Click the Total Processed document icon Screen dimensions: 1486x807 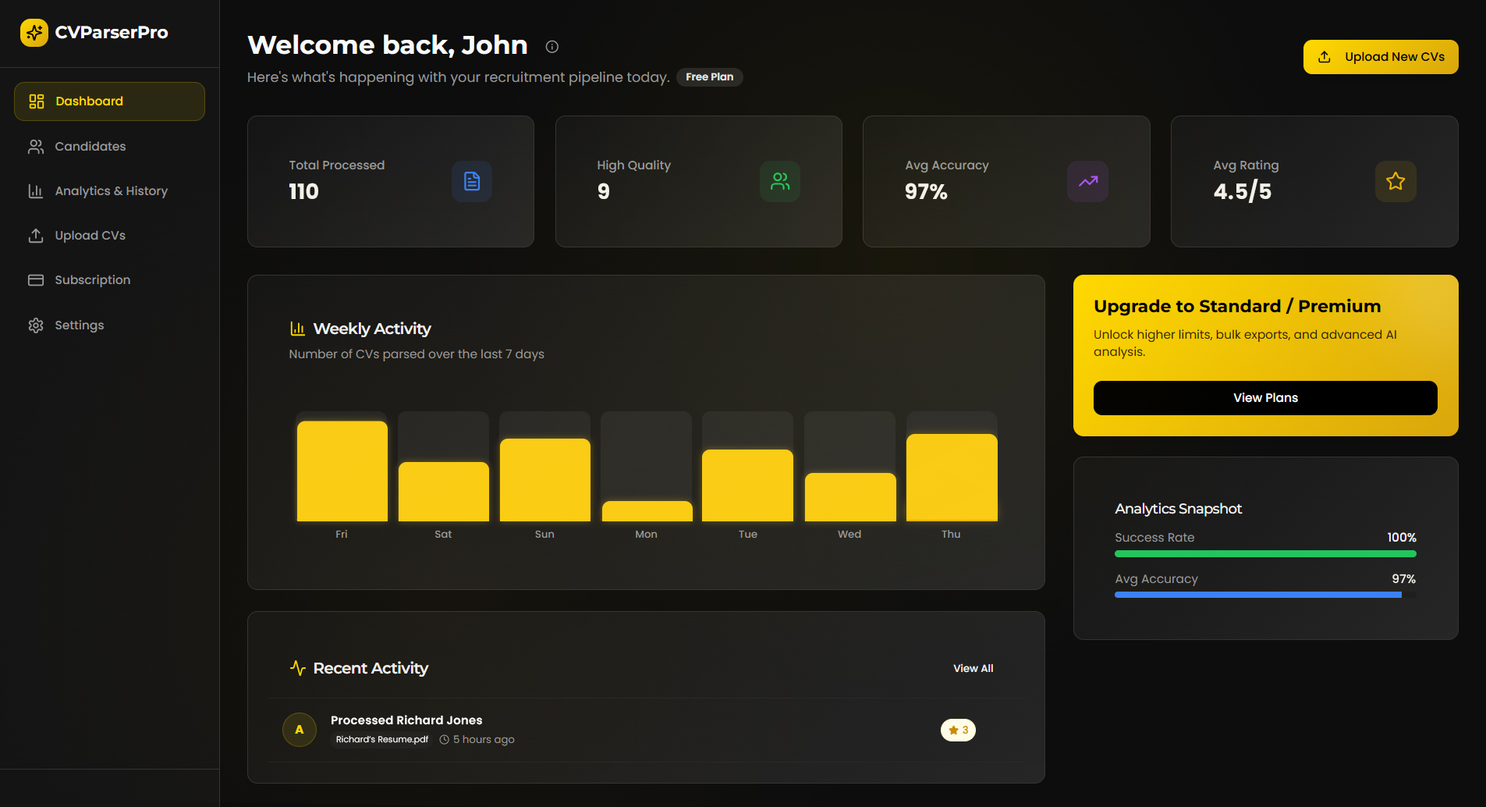(471, 182)
